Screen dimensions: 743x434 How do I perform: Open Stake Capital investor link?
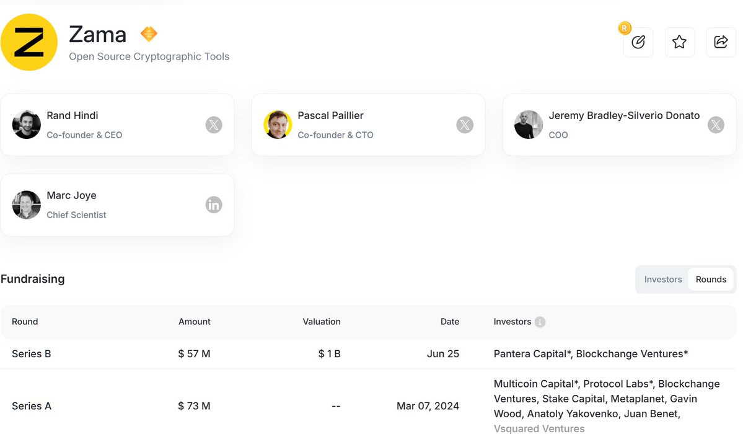(x=574, y=399)
